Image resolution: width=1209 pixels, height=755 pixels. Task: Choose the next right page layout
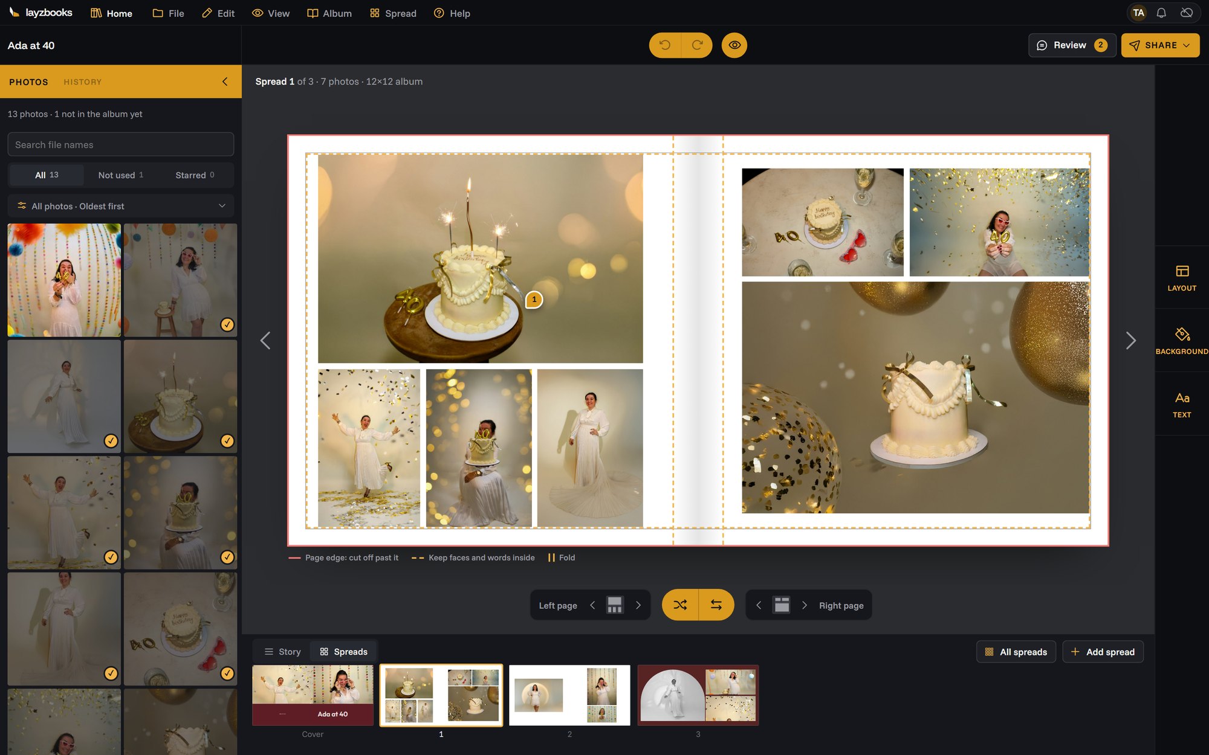(x=804, y=605)
